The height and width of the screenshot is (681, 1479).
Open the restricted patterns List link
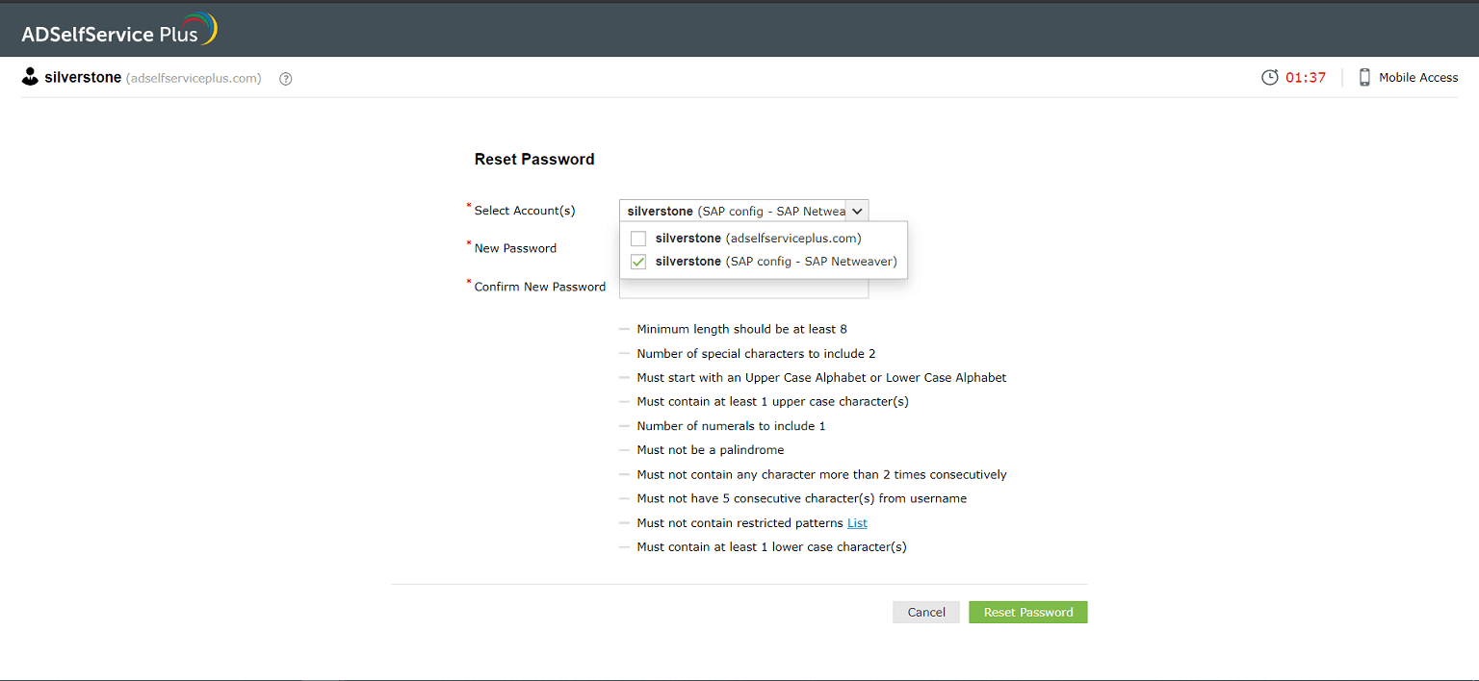[857, 523]
